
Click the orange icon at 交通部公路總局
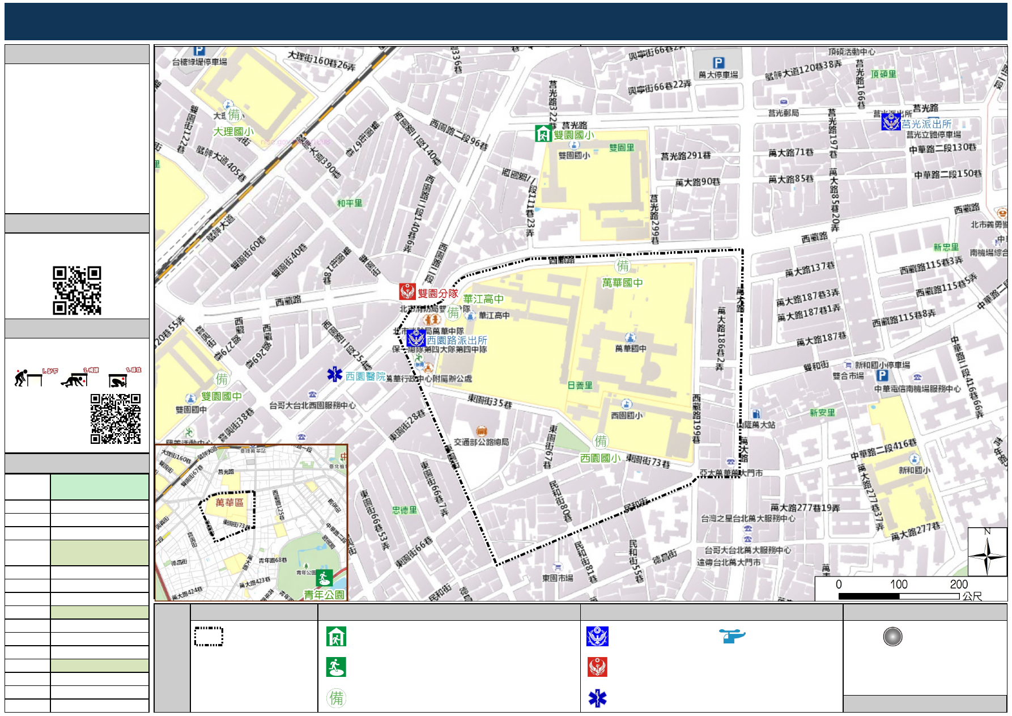[x=481, y=431]
